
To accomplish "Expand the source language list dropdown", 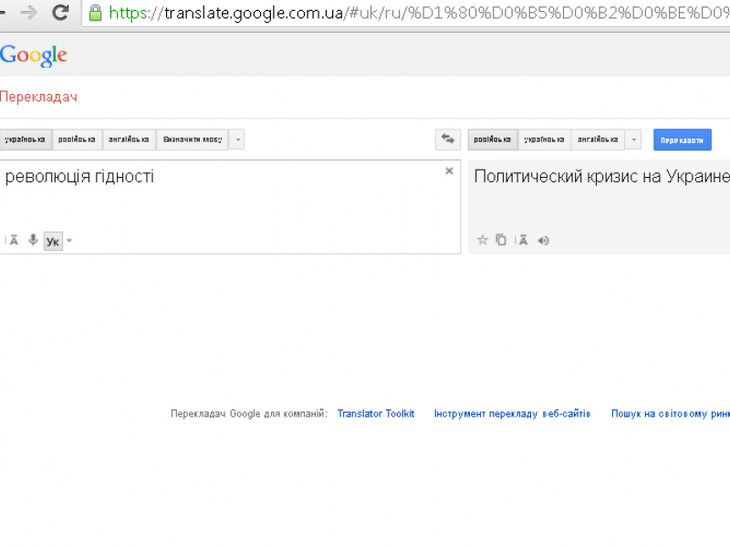I will click(237, 139).
